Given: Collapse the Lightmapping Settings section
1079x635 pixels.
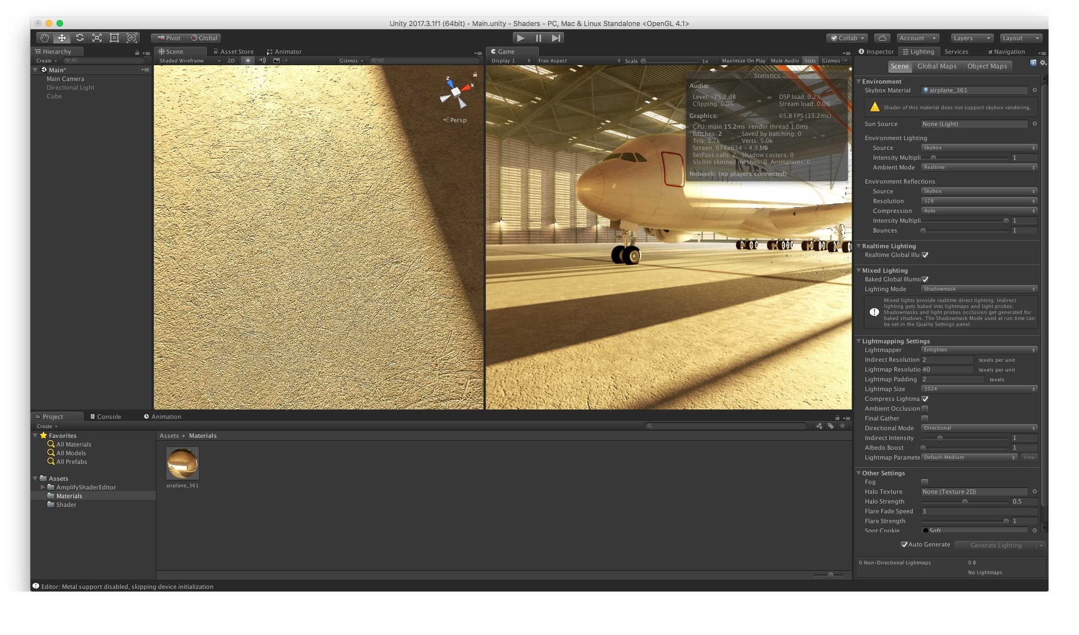Looking at the screenshot, I should tap(860, 341).
